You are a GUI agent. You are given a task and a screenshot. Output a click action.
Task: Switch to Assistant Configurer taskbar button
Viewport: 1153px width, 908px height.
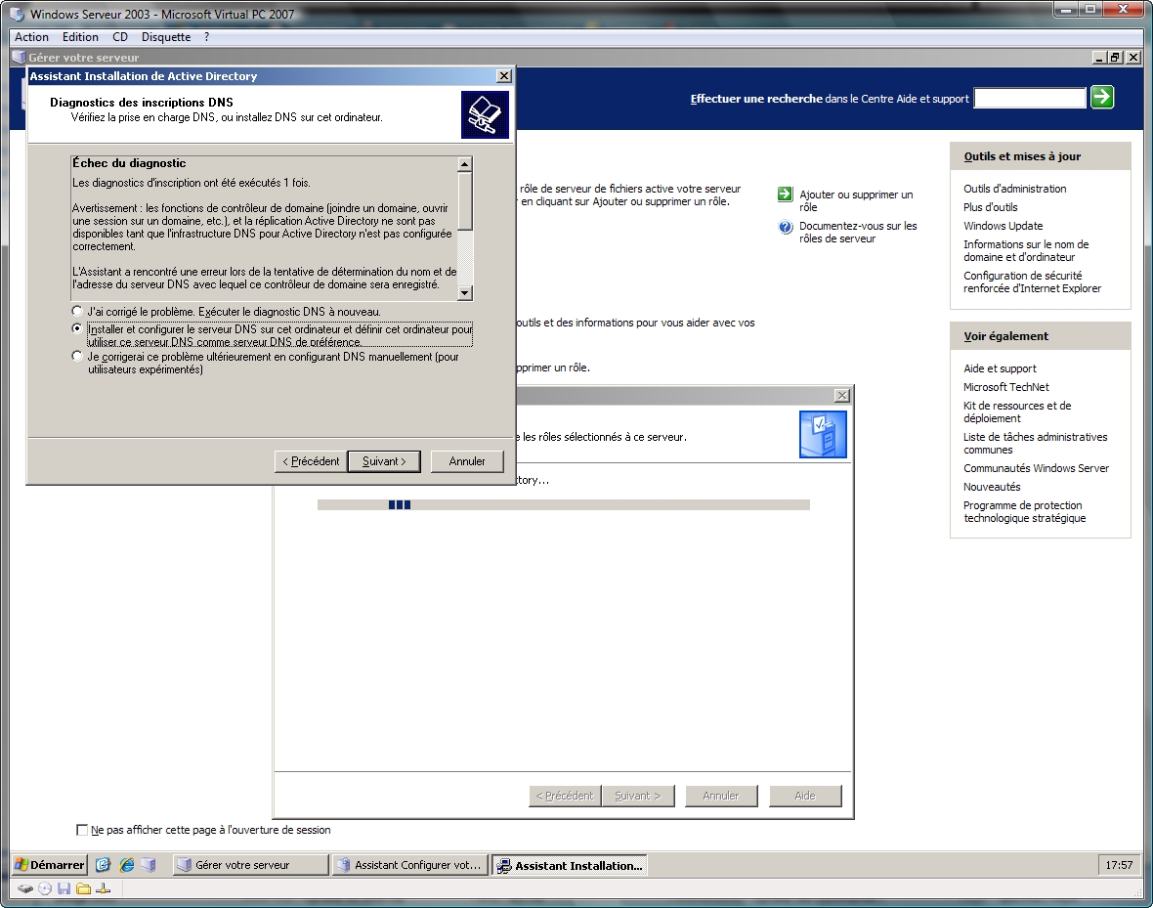point(409,865)
